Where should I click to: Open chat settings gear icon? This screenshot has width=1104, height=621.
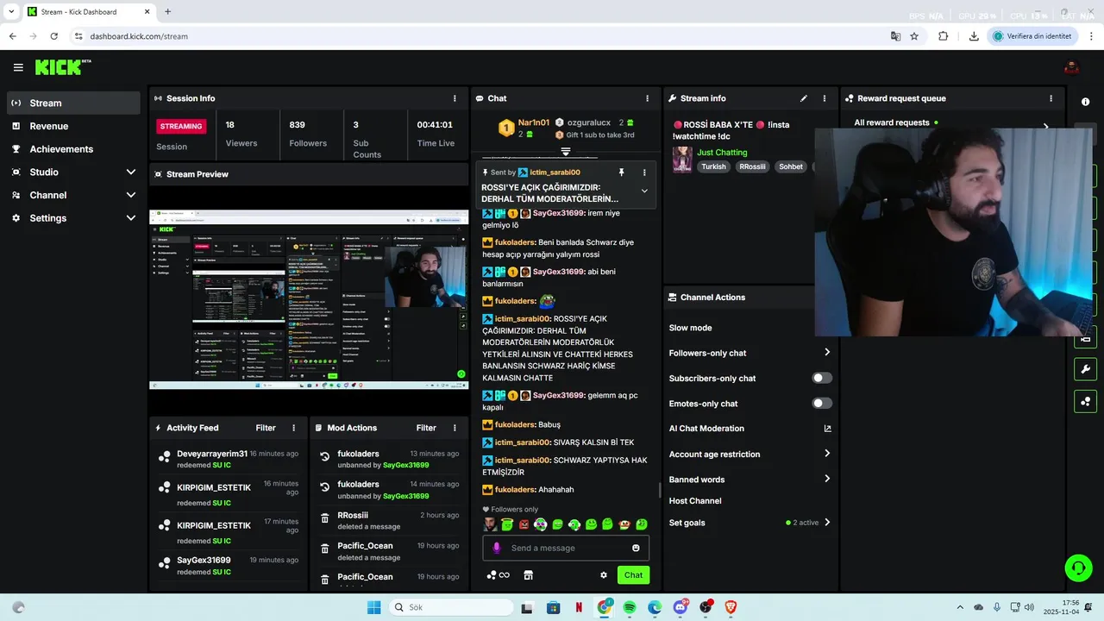point(604,575)
